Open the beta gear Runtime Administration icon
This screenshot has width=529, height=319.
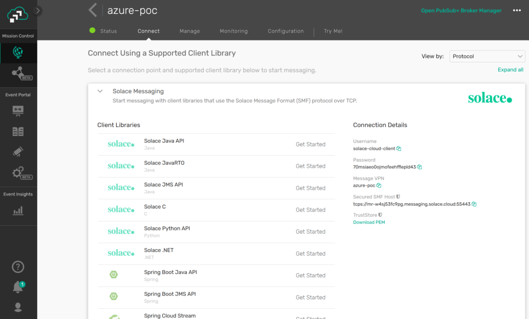click(x=18, y=173)
